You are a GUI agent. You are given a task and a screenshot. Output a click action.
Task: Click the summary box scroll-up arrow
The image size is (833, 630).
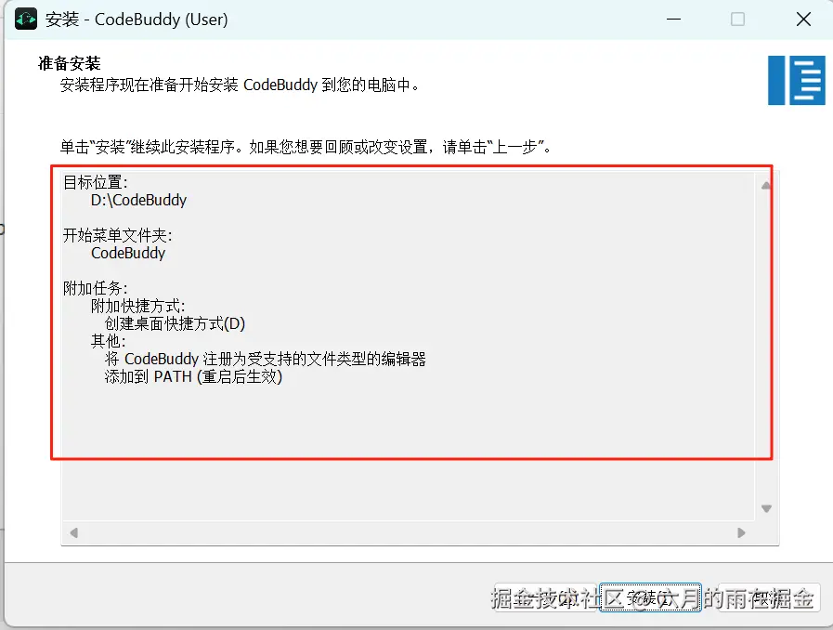(x=766, y=186)
